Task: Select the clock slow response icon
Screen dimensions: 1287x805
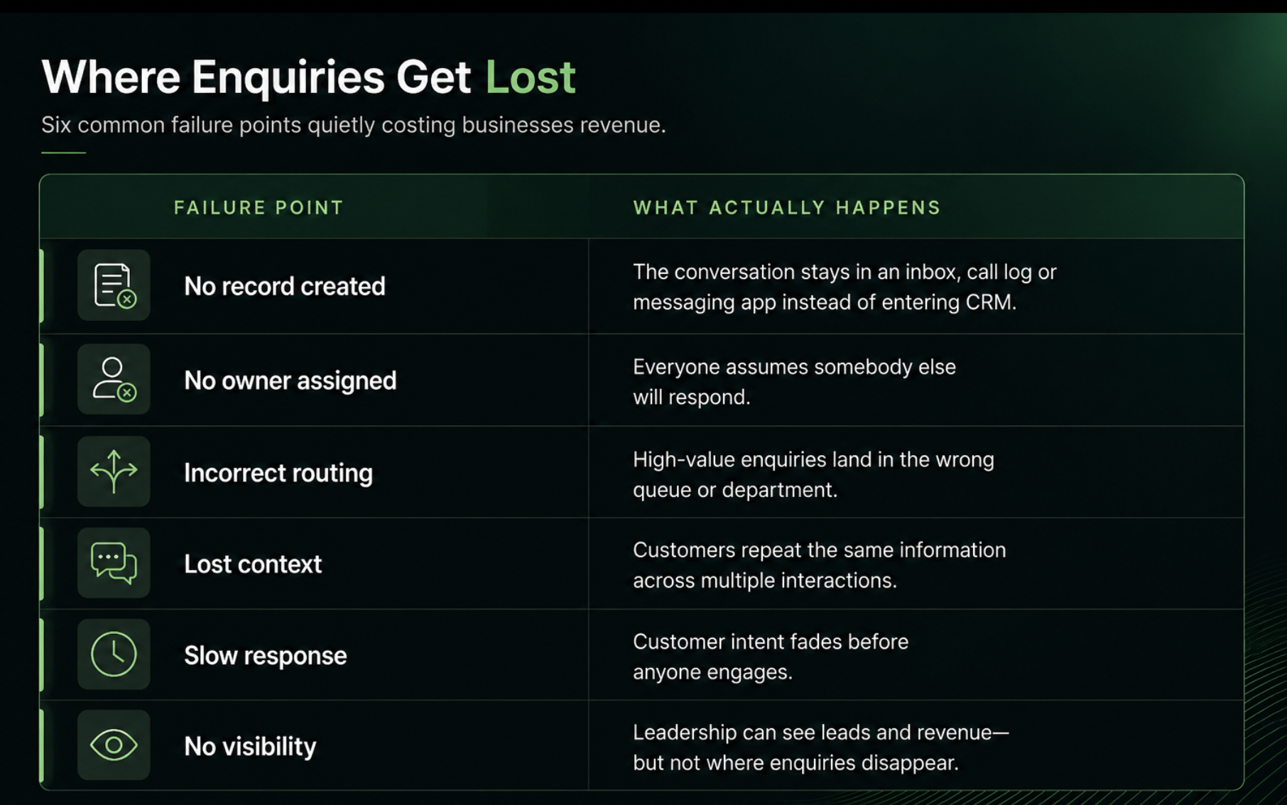Action: (x=114, y=654)
